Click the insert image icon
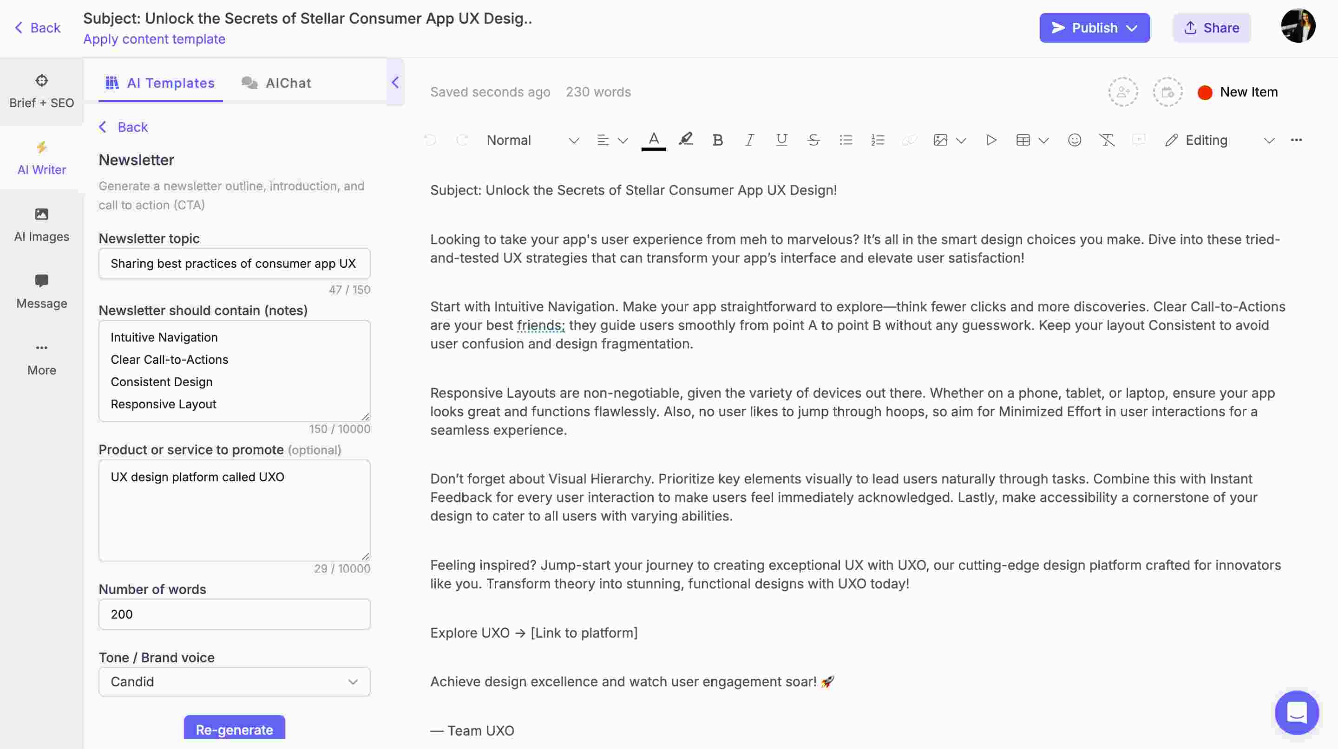This screenshot has height=749, width=1338. pyautogui.click(x=941, y=140)
